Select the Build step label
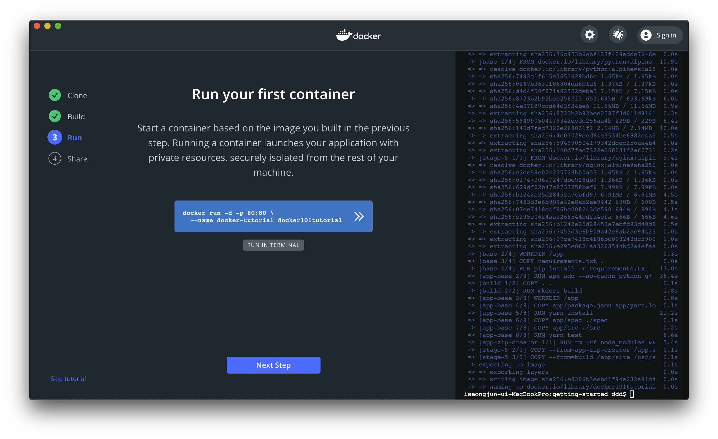The image size is (718, 439). coord(76,116)
